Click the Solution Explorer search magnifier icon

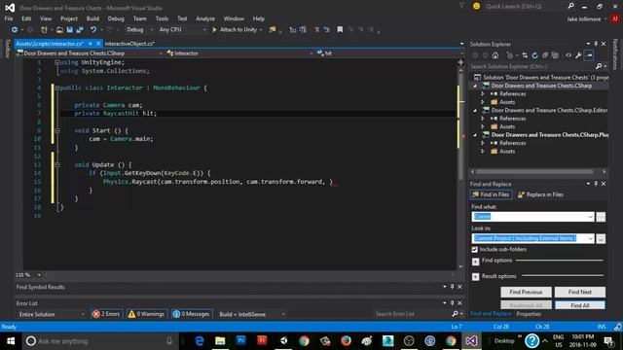point(599,66)
